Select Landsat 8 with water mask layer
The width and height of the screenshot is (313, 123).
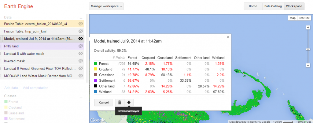click(x=42, y=53)
